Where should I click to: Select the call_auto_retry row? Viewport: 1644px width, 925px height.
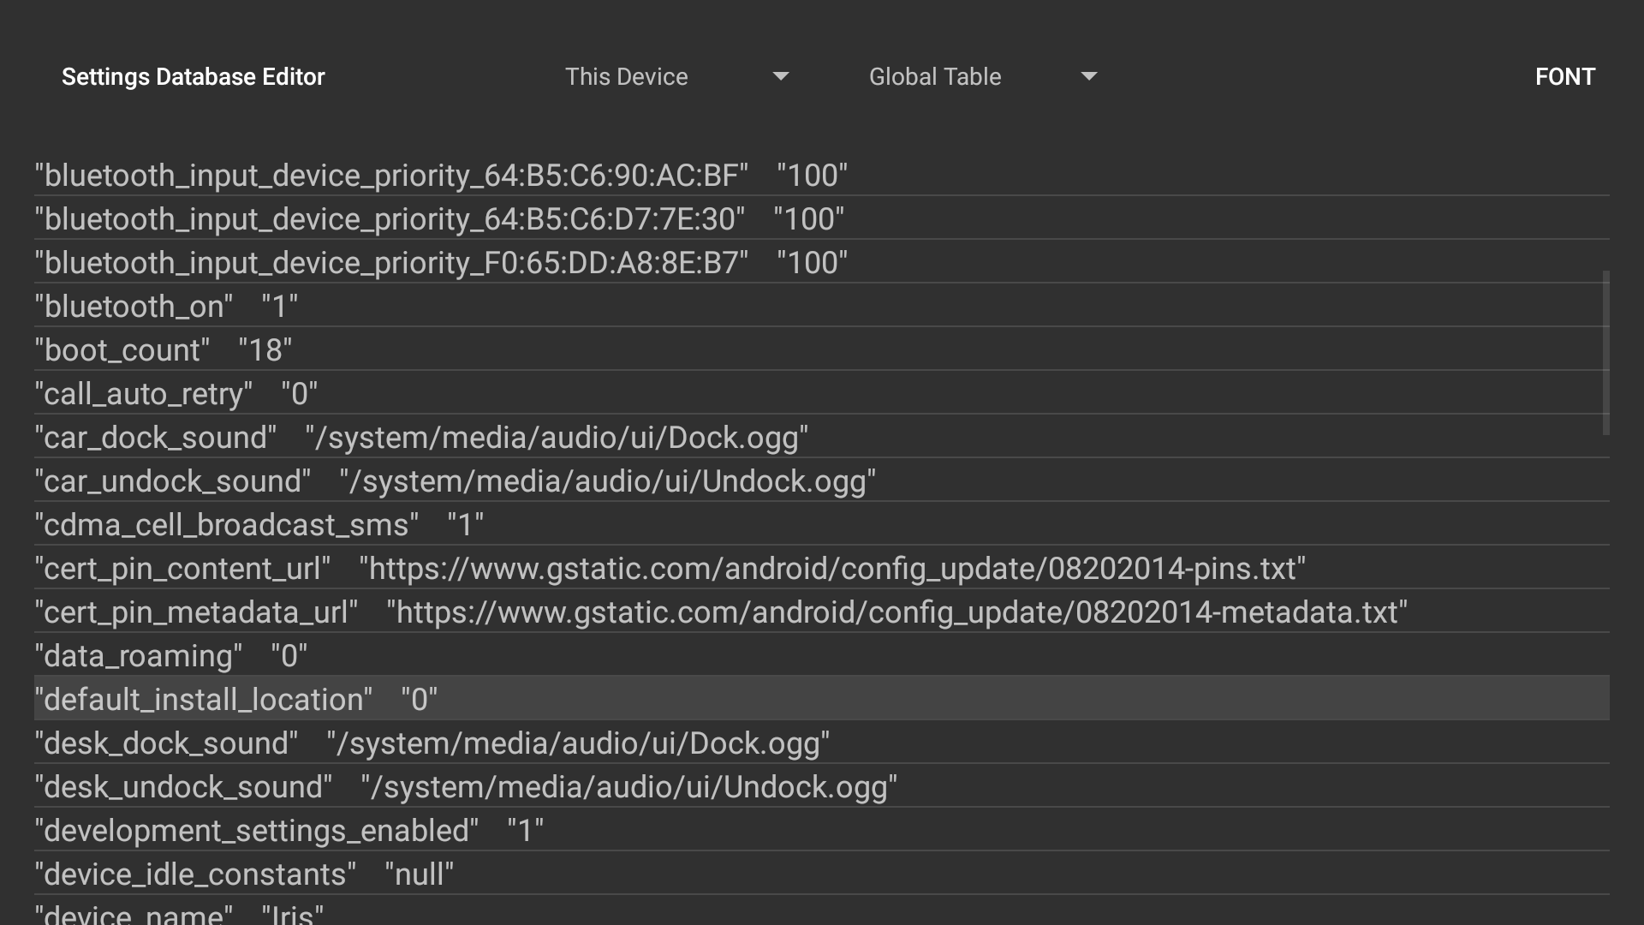(x=176, y=393)
